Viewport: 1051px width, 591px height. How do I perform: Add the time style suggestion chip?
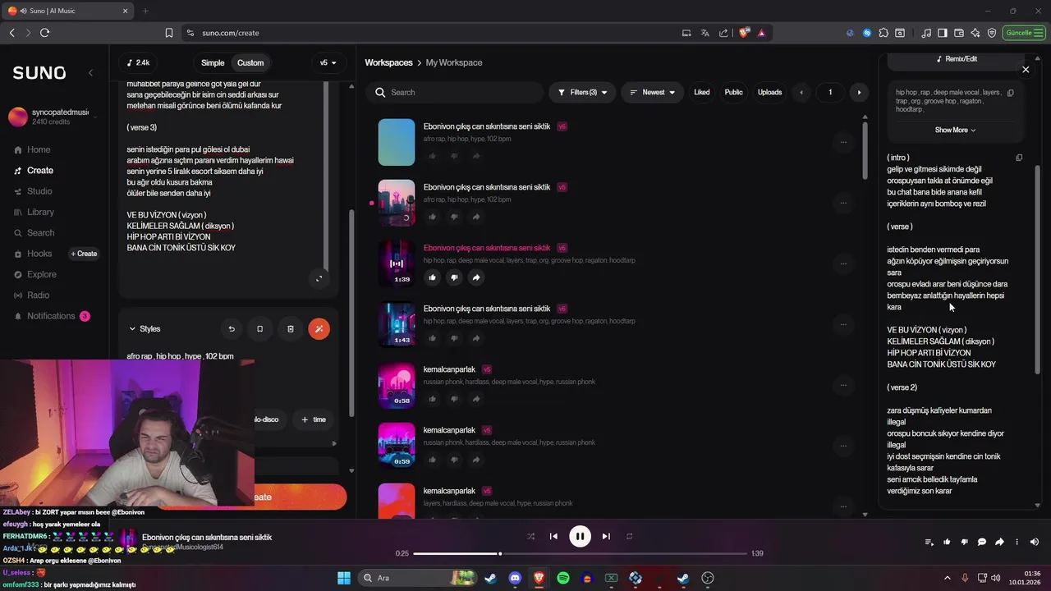click(314, 419)
